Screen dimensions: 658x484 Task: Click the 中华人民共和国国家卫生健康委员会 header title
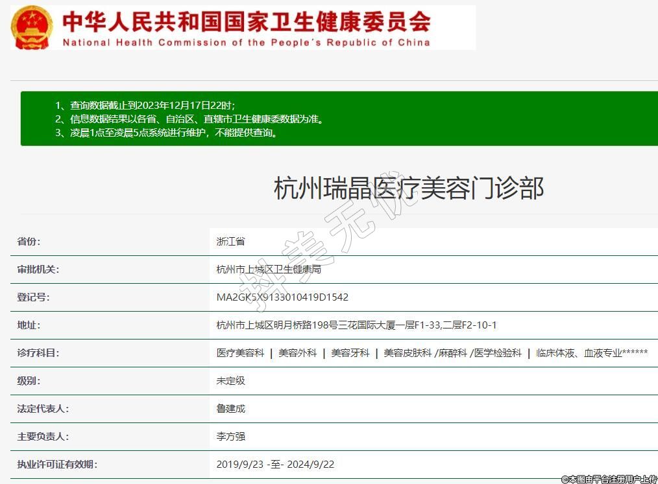pos(246,21)
